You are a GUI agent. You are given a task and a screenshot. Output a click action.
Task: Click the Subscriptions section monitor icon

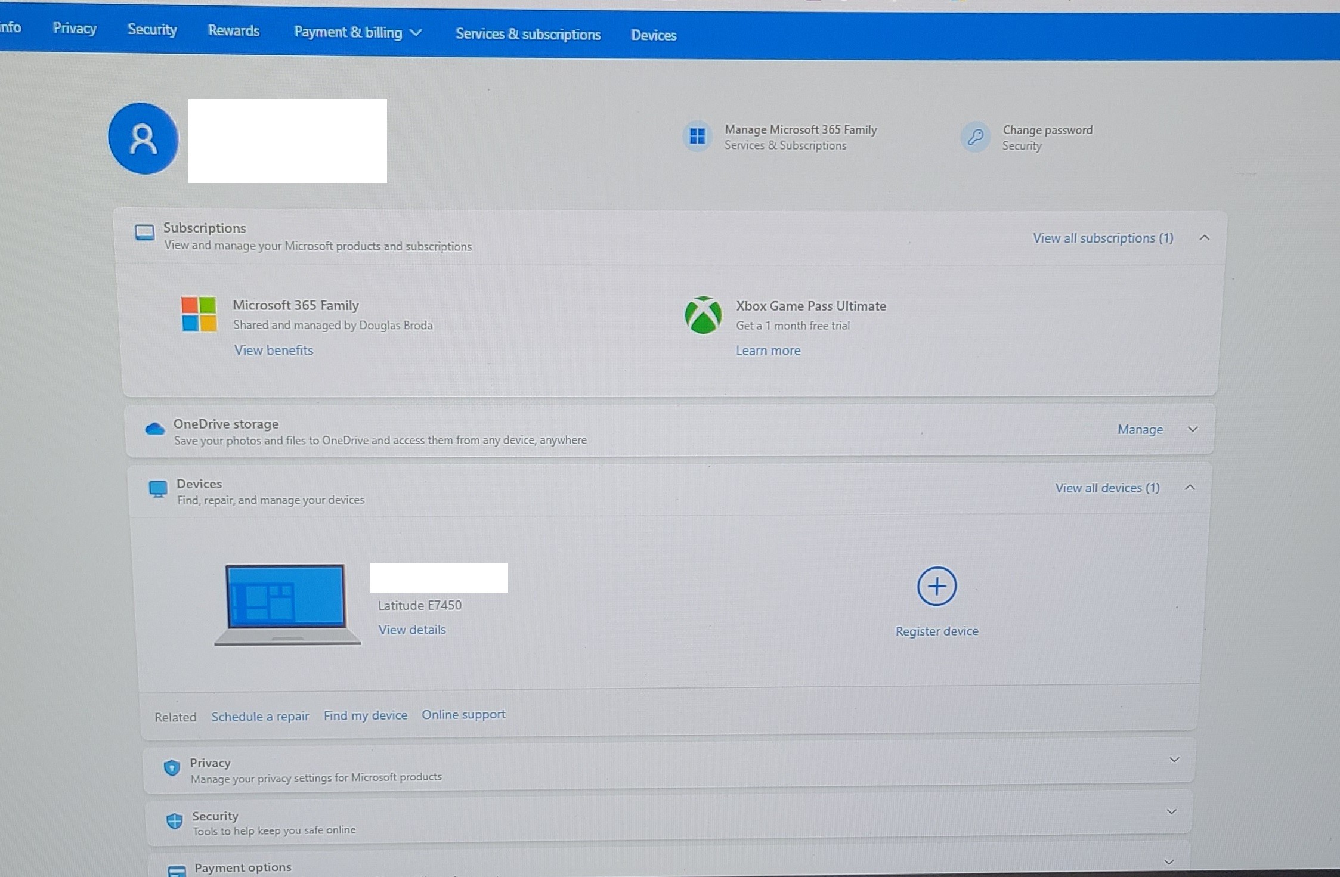(144, 233)
